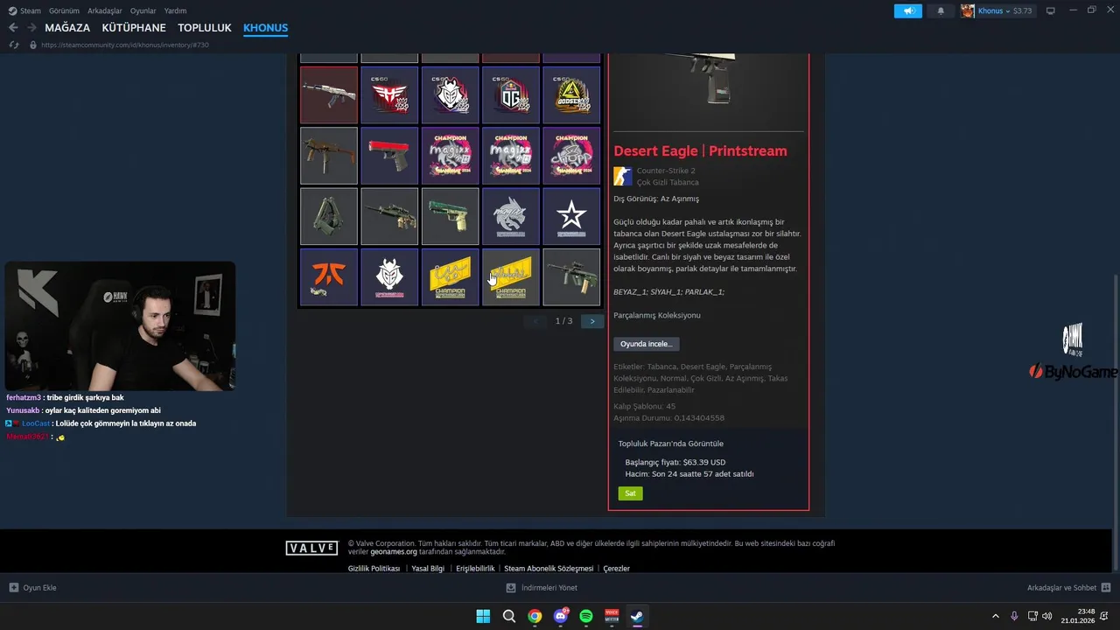Go to the KHONUS tab
The height and width of the screenshot is (630, 1120).
[x=265, y=28]
